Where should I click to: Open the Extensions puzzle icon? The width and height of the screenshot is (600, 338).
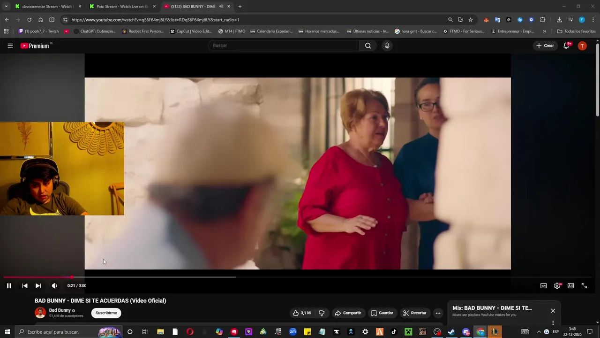click(543, 20)
